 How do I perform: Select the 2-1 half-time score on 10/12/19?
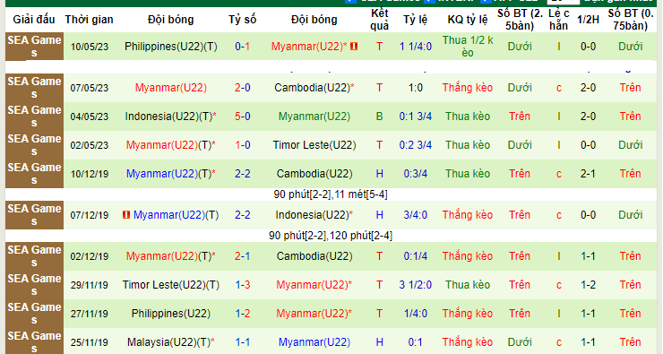pyautogui.click(x=588, y=174)
